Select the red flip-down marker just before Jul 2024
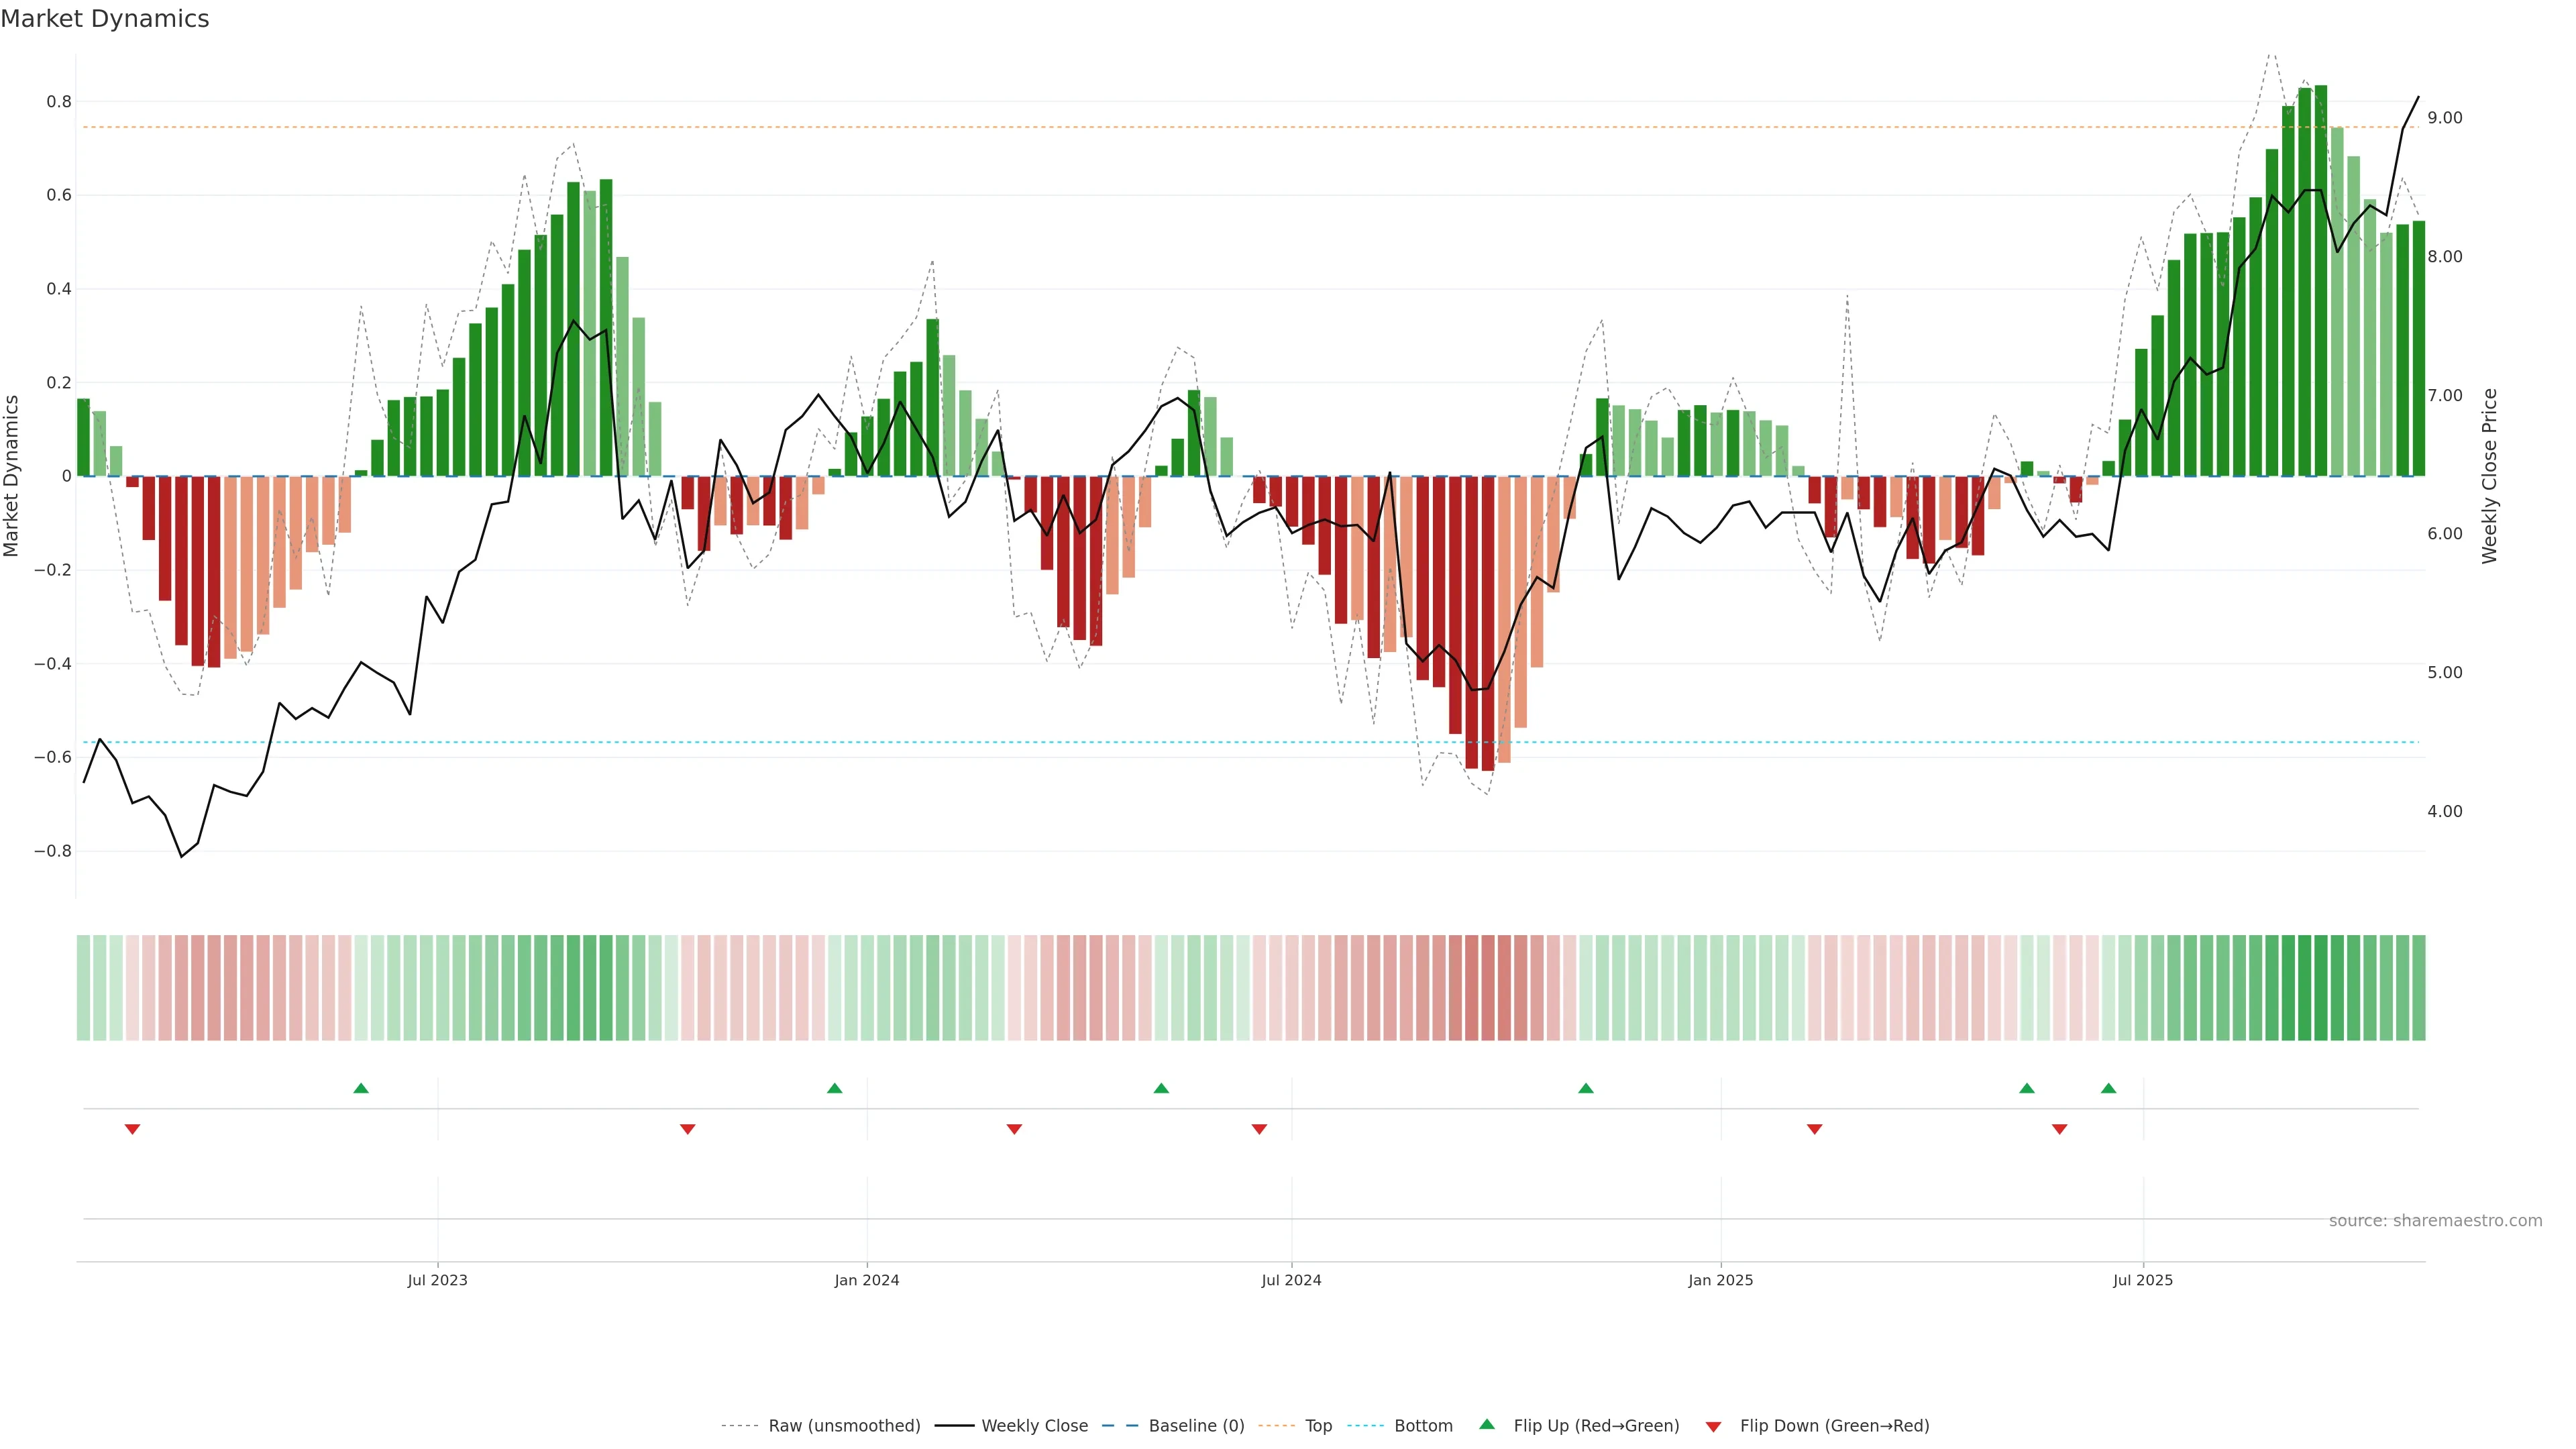The height and width of the screenshot is (1449, 2576). click(x=1259, y=1129)
